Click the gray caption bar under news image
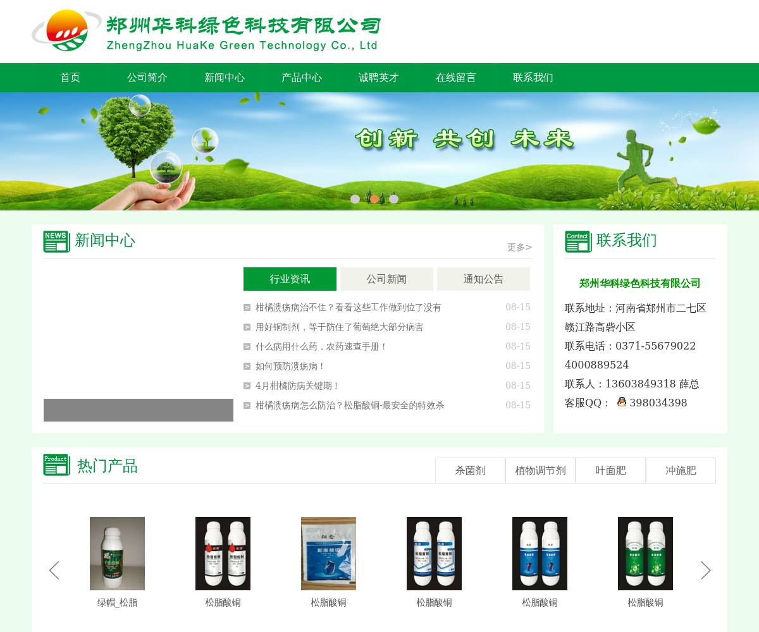Viewport: 759px width, 632px height. pyautogui.click(x=139, y=410)
